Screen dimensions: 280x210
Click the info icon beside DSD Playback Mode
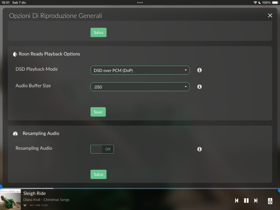point(199,70)
